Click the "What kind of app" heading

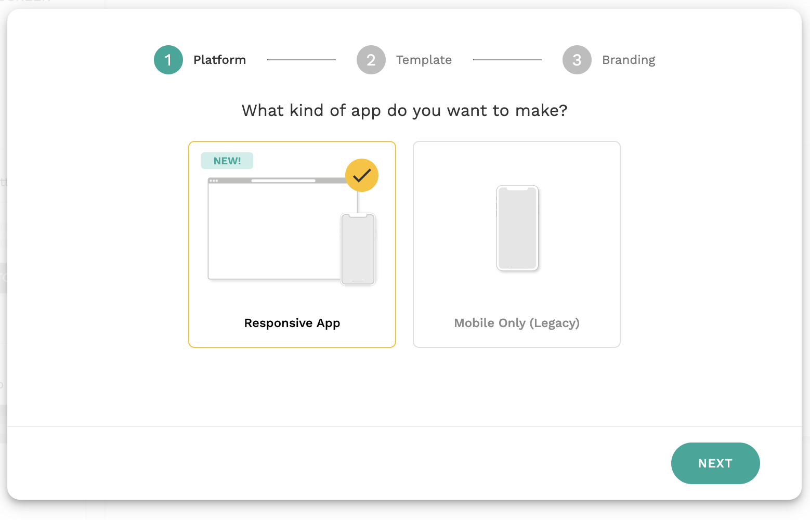[404, 110]
